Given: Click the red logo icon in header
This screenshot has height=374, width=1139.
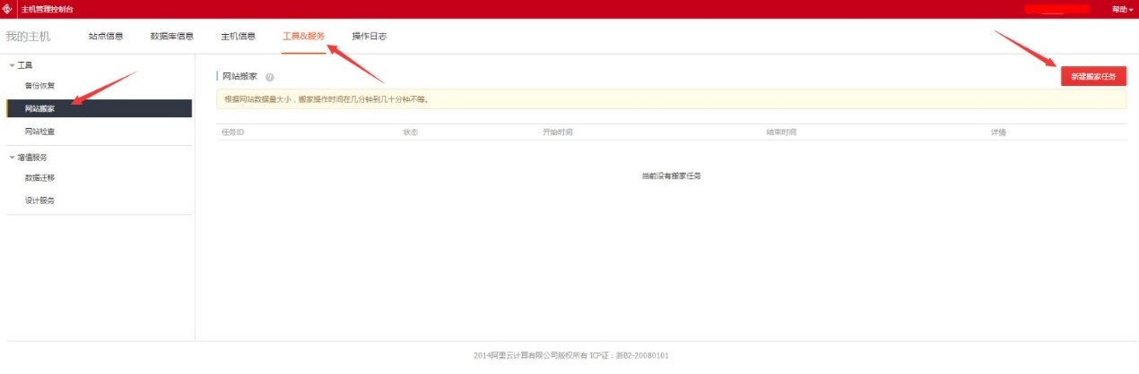Looking at the screenshot, I should point(7,9).
